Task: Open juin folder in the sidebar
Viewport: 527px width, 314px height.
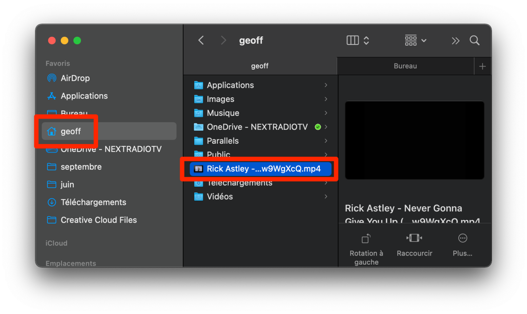Action: [x=108, y=185]
